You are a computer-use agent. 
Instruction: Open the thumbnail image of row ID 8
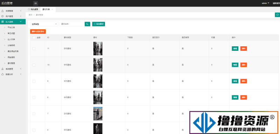(98, 97)
